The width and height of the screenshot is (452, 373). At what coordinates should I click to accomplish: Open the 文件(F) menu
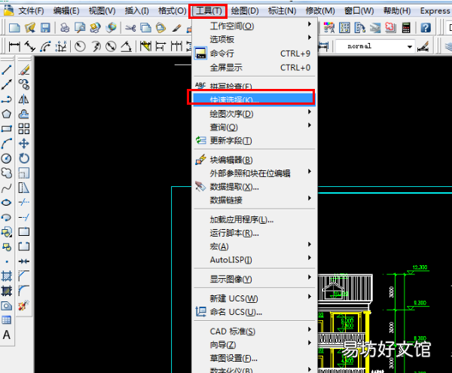[31, 11]
